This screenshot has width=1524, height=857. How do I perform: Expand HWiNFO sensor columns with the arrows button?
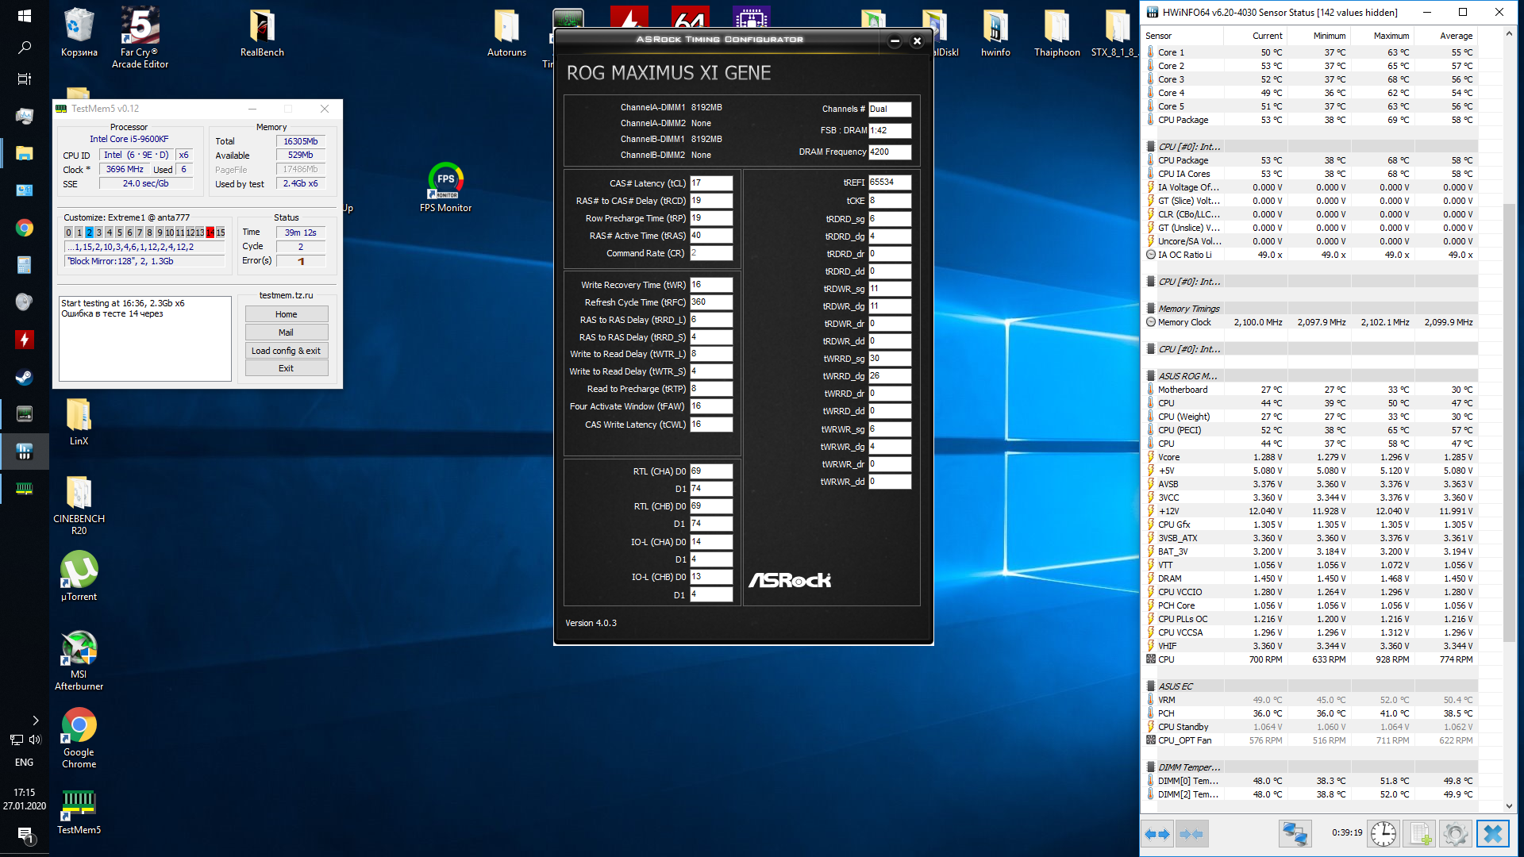click(x=1157, y=834)
